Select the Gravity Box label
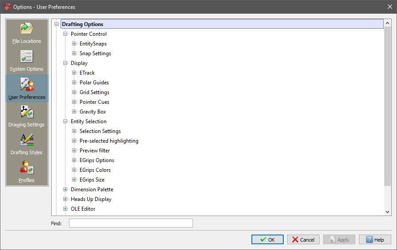Image resolution: width=397 pixels, height=250 pixels. (x=93, y=112)
